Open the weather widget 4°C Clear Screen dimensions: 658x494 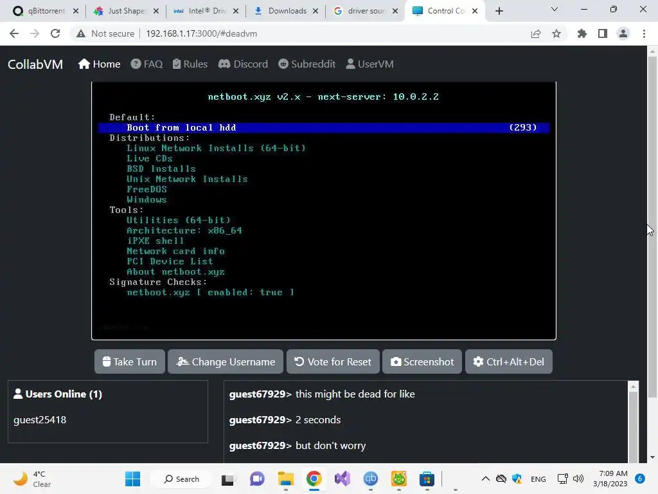tap(33, 479)
